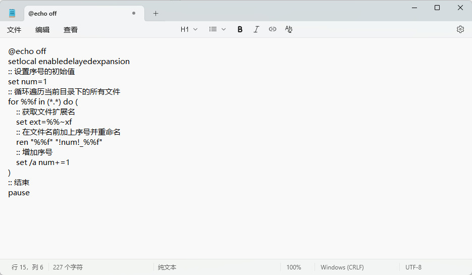The height and width of the screenshot is (275, 472).
Task: Expand the H1 heading dropdown
Action: 189,29
